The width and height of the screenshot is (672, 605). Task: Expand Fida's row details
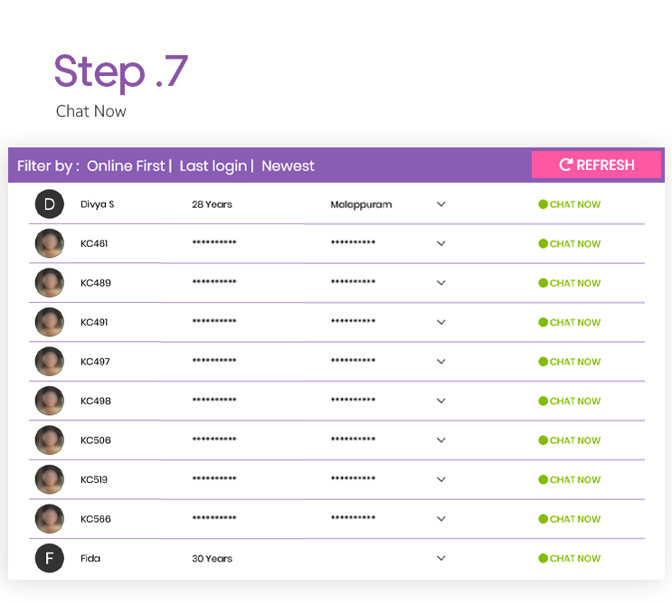pyautogui.click(x=441, y=558)
